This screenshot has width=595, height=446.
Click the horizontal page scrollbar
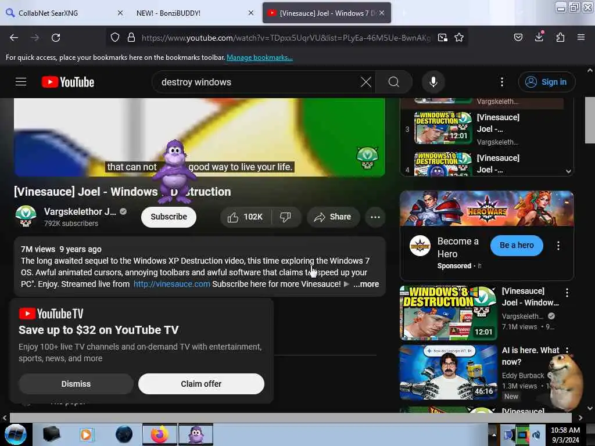[x=291, y=417]
